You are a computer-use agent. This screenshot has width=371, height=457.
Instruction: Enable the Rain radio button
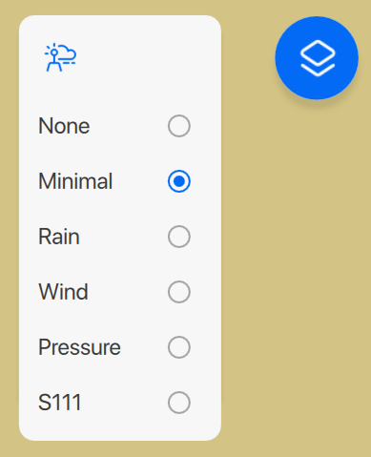(x=179, y=237)
